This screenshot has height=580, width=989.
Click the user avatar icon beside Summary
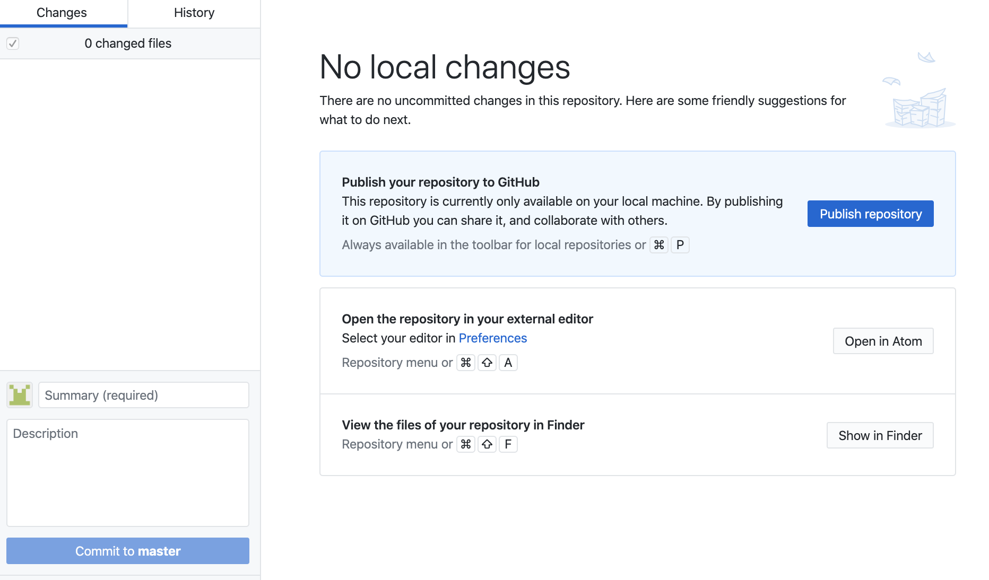[20, 395]
